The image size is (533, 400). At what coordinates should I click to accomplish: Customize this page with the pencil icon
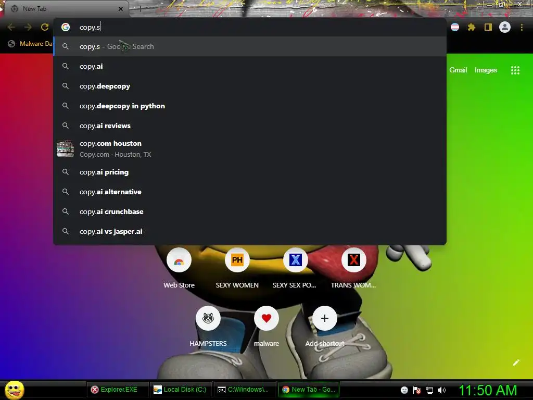click(x=516, y=362)
